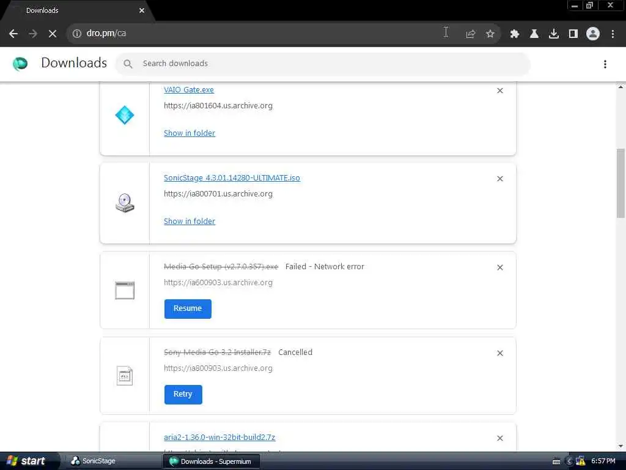
Task: Remove the aria2 download entry
Action: click(x=500, y=438)
